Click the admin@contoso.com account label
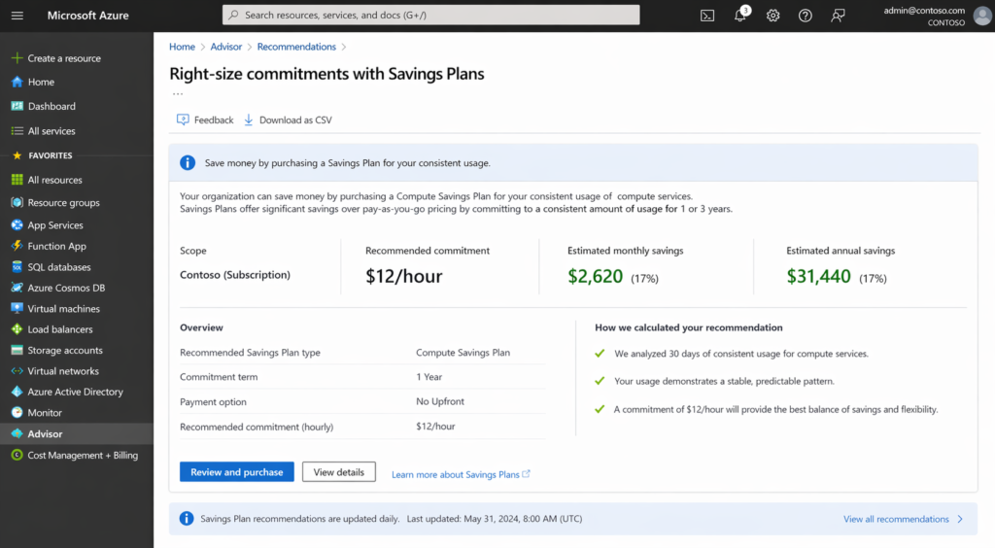Screen dimensions: 995x548 point(924,10)
